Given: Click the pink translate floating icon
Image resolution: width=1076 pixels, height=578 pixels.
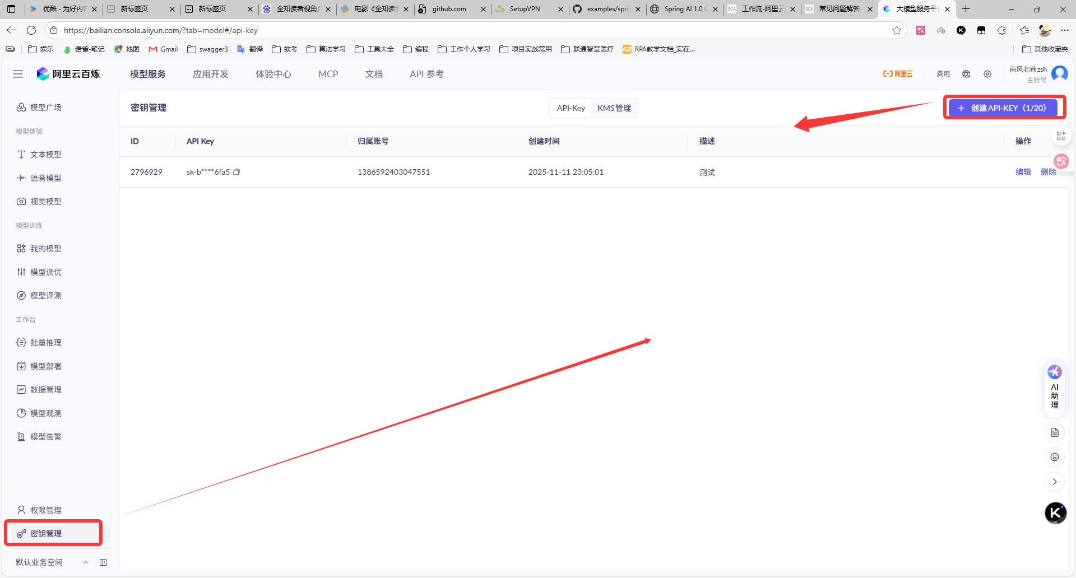Looking at the screenshot, I should [1061, 161].
